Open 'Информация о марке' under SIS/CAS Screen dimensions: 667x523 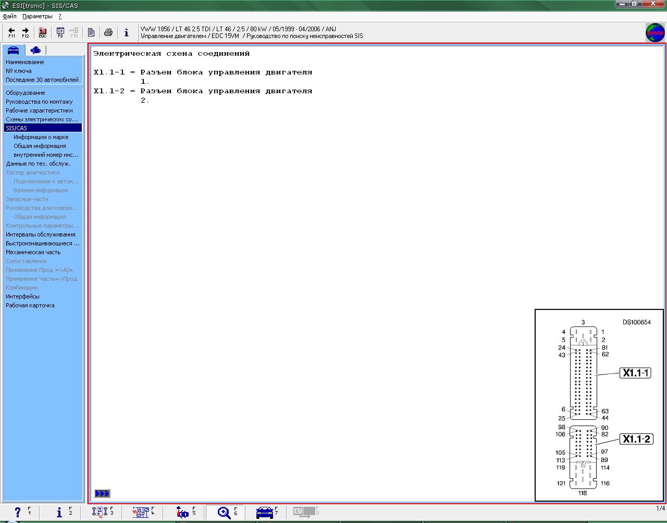pyautogui.click(x=41, y=137)
